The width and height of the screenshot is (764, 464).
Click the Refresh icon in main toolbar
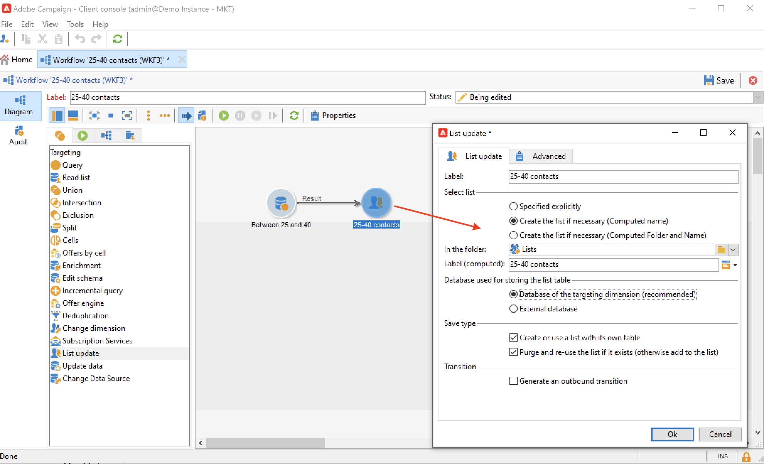tap(117, 39)
